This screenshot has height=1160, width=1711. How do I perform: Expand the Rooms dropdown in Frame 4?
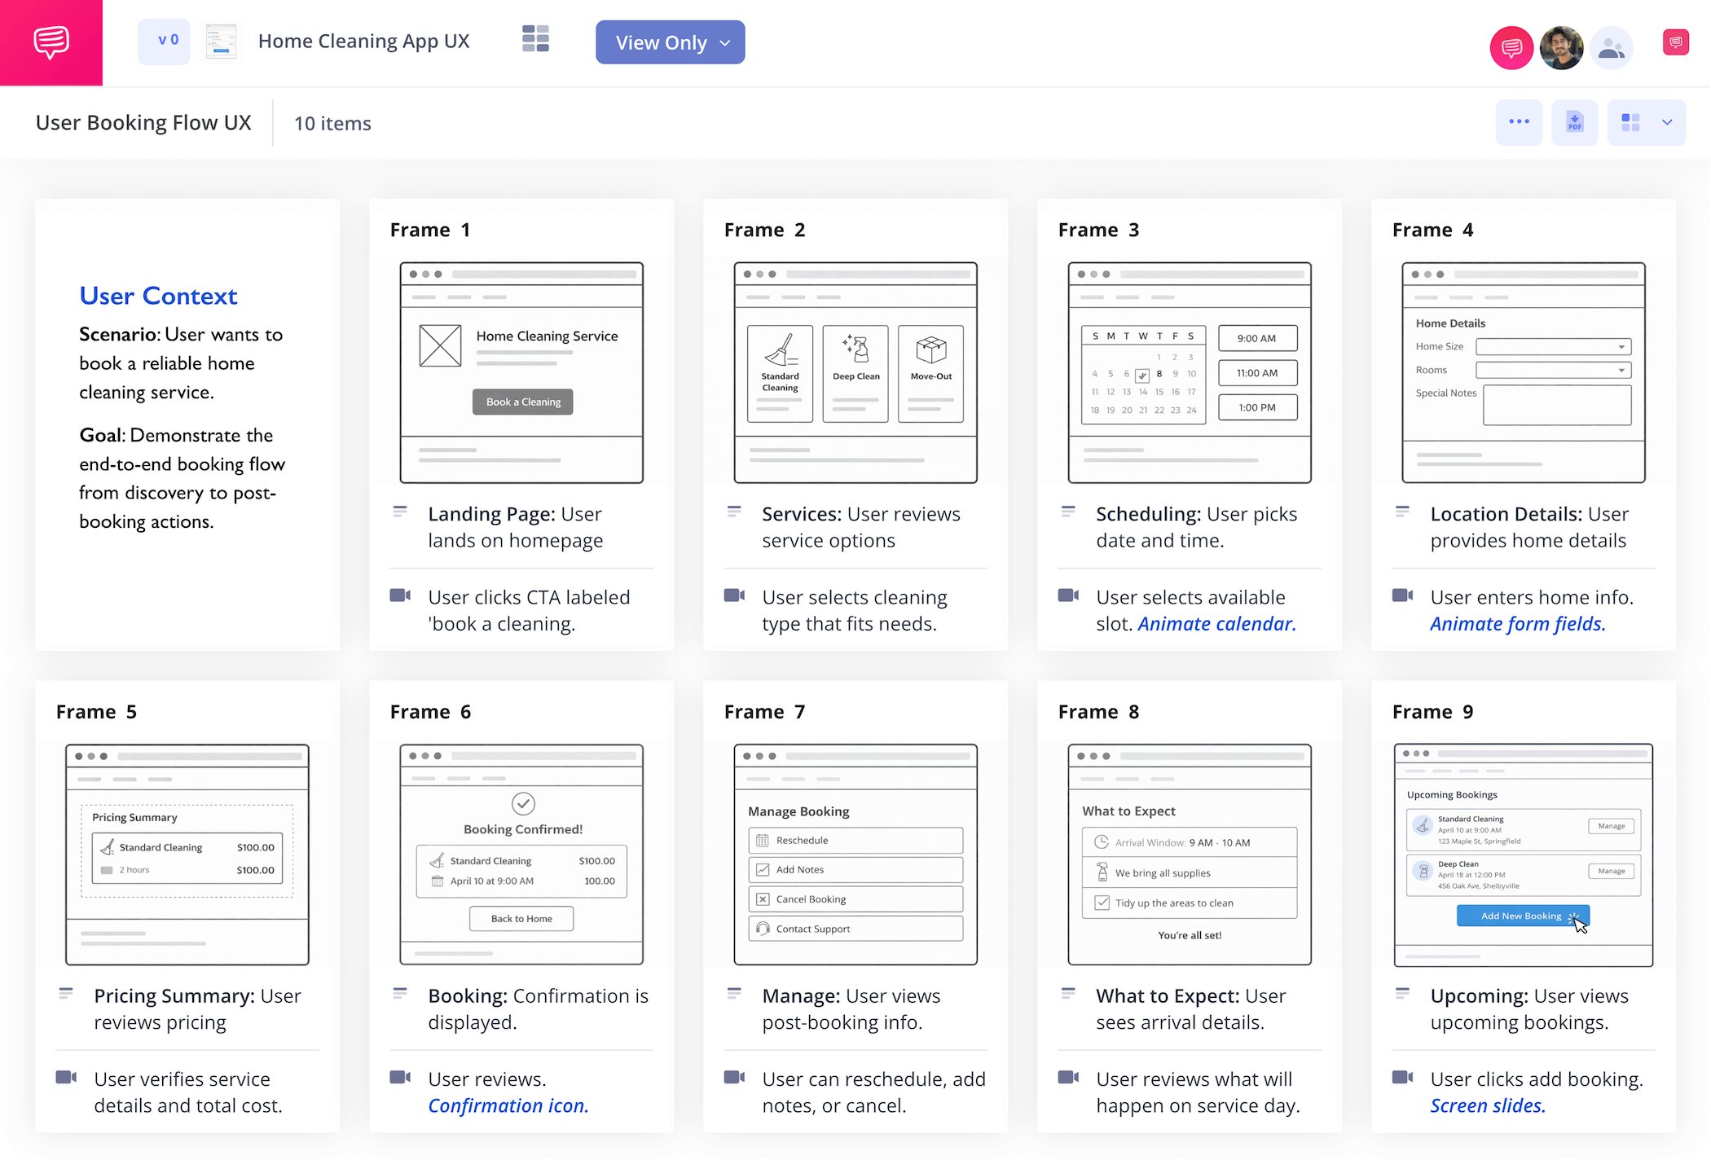[1552, 369]
